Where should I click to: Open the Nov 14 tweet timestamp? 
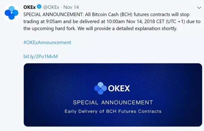tap(71, 7)
